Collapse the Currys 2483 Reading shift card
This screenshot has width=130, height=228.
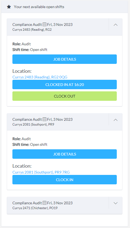[115, 25]
